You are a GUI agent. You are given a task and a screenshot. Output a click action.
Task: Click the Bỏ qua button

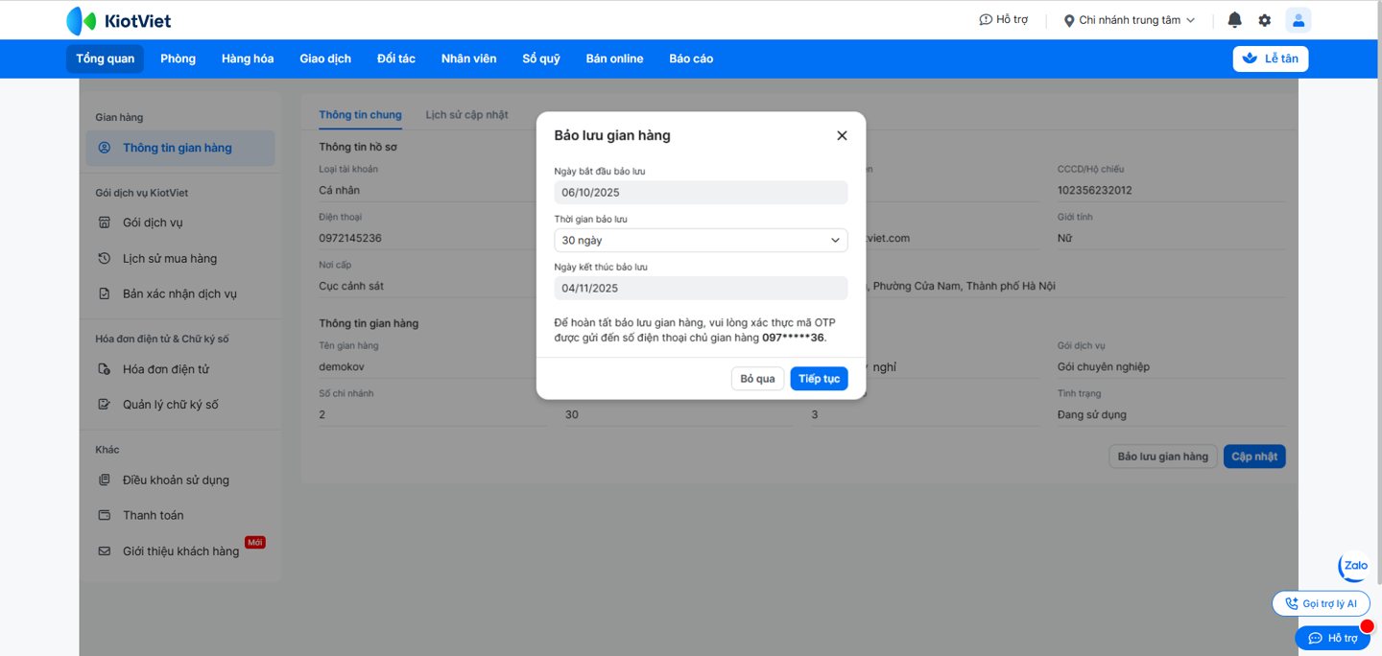pyautogui.click(x=757, y=379)
